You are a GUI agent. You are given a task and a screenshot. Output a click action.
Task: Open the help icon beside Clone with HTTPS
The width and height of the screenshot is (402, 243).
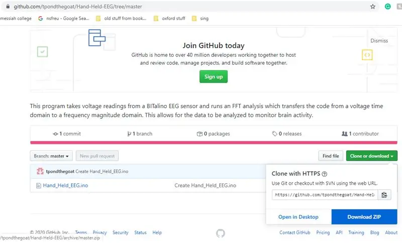click(x=324, y=174)
